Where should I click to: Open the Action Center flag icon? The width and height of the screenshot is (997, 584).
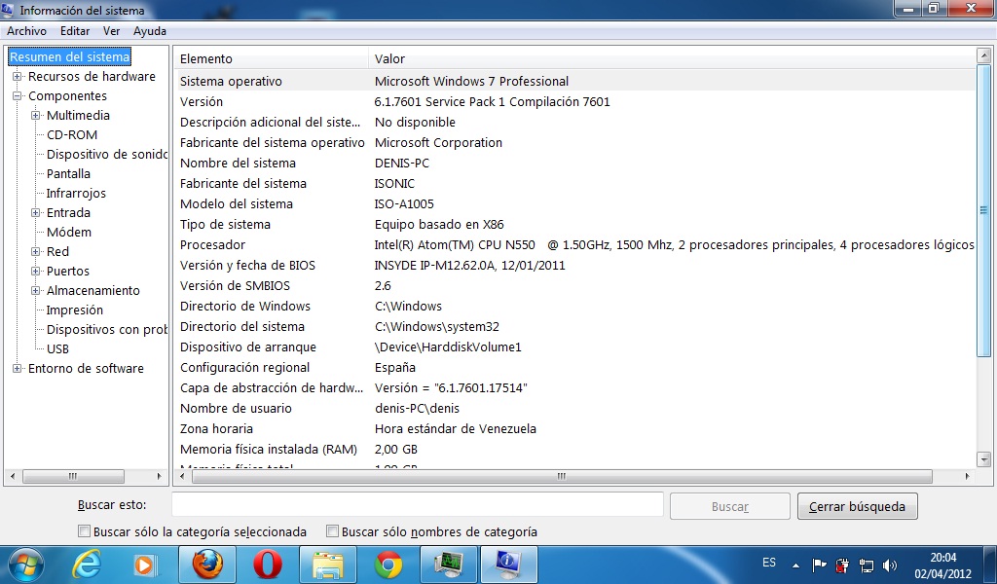click(819, 565)
